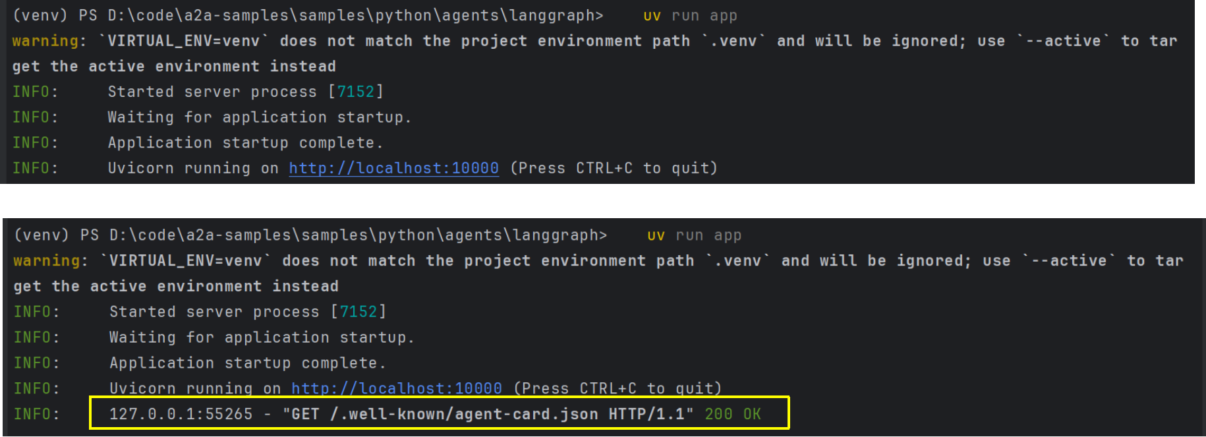This screenshot has width=1206, height=437.
Task: Click 'Waiting for application startup.' in upper terminal
Action: 259,117
